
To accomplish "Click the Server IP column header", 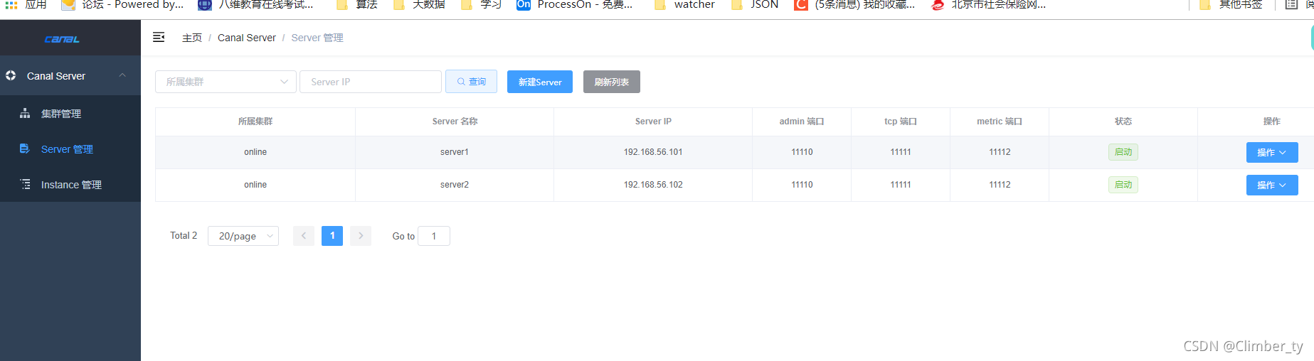I will pos(653,122).
